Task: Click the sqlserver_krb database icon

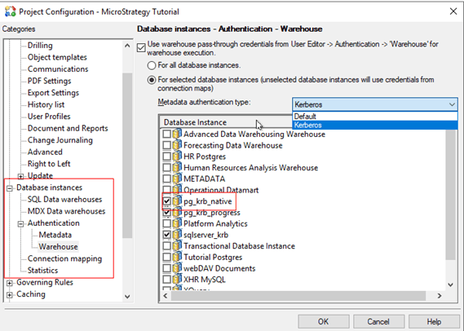Action: [177, 235]
